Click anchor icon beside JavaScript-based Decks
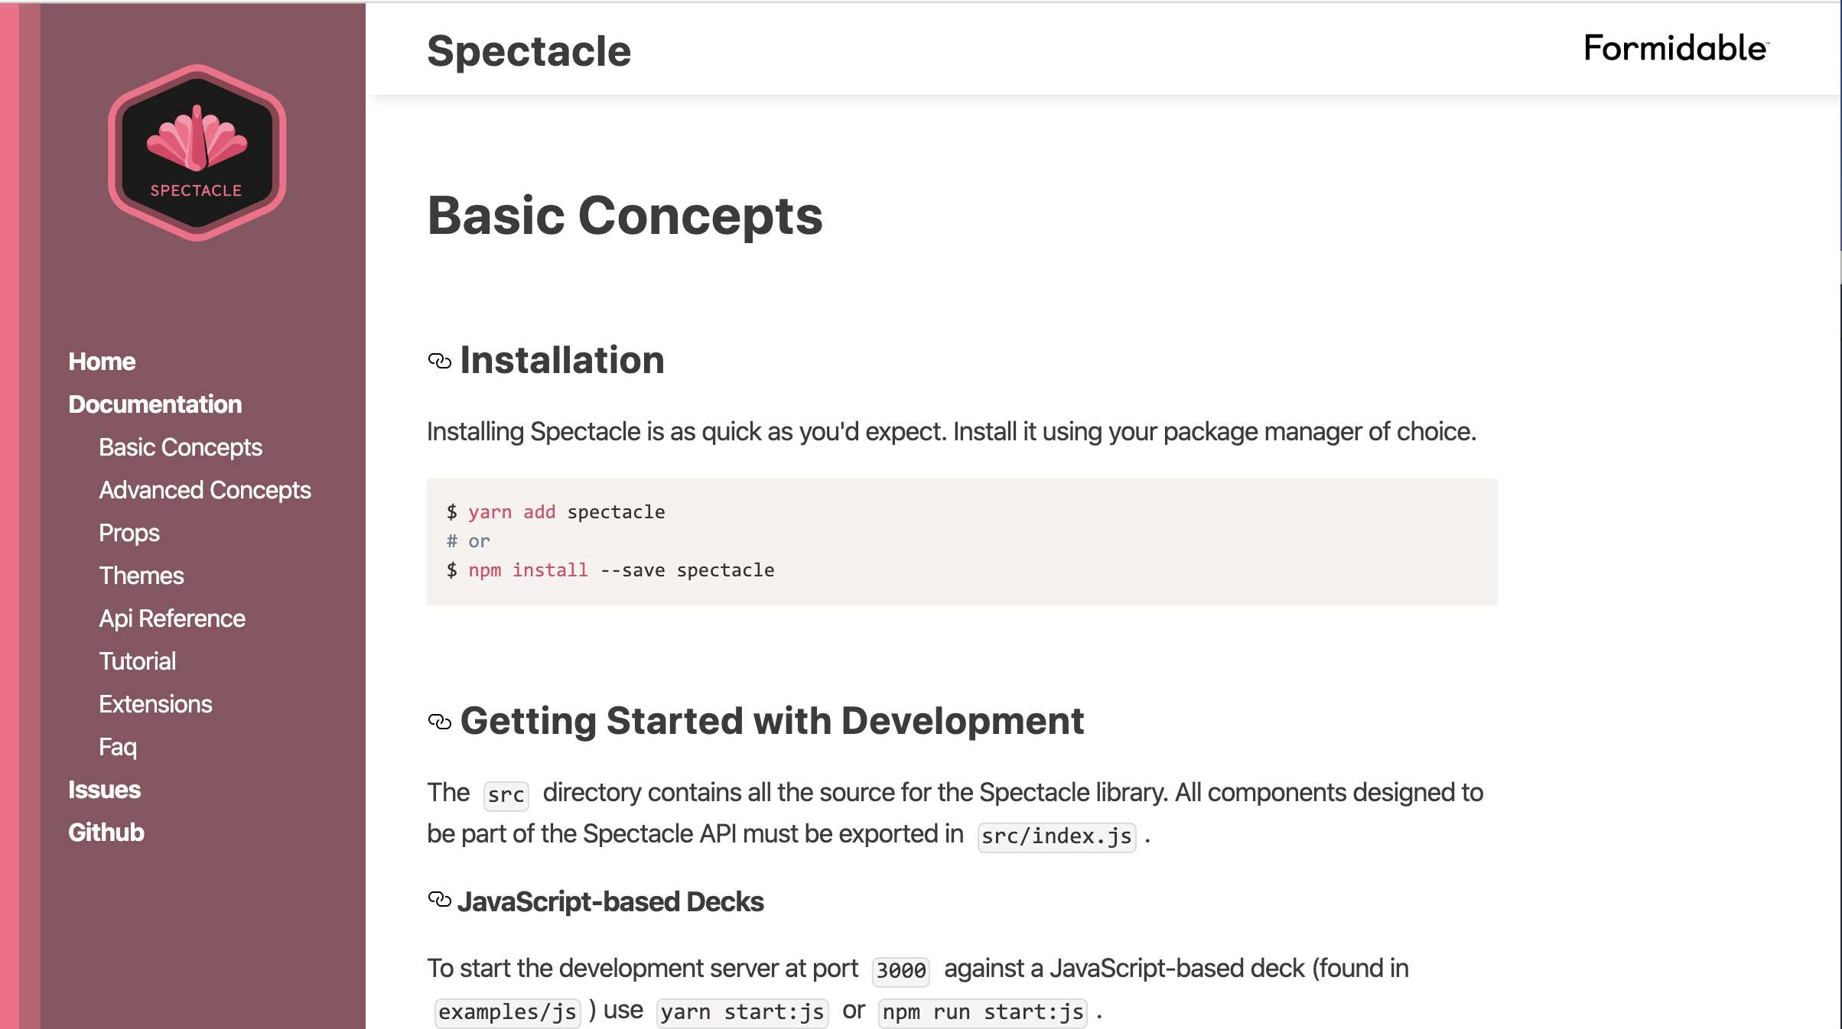The height and width of the screenshot is (1029, 1842). 440,900
